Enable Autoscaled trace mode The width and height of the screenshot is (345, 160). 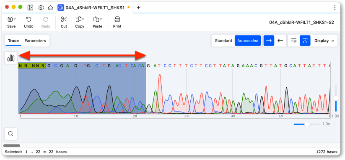click(x=248, y=41)
